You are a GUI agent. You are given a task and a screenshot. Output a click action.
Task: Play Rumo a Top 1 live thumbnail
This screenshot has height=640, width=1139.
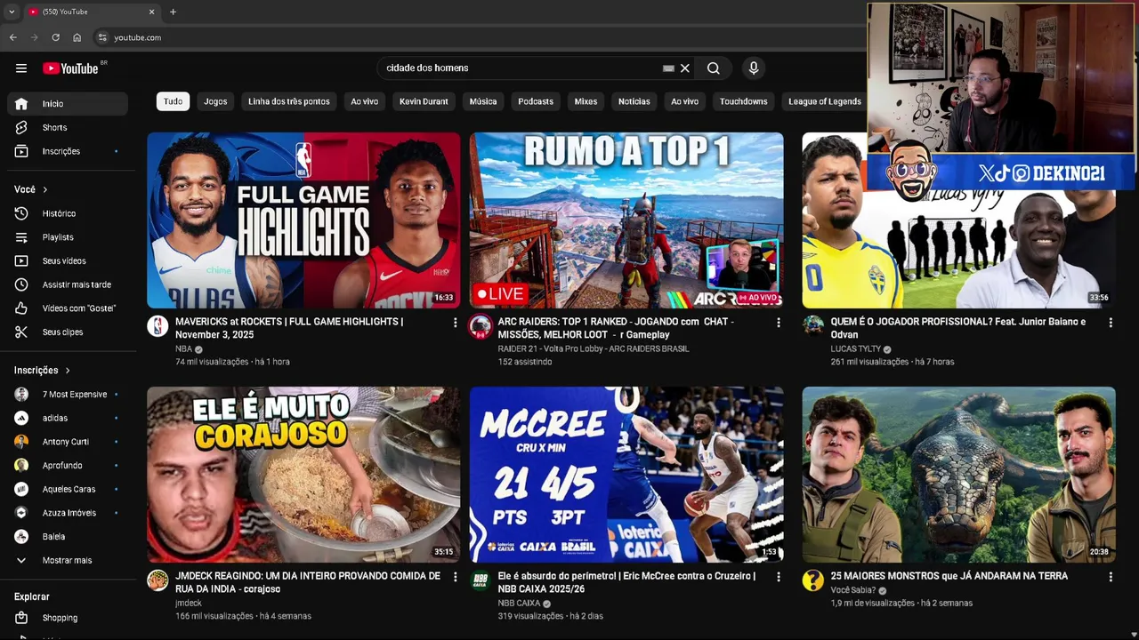coord(626,220)
